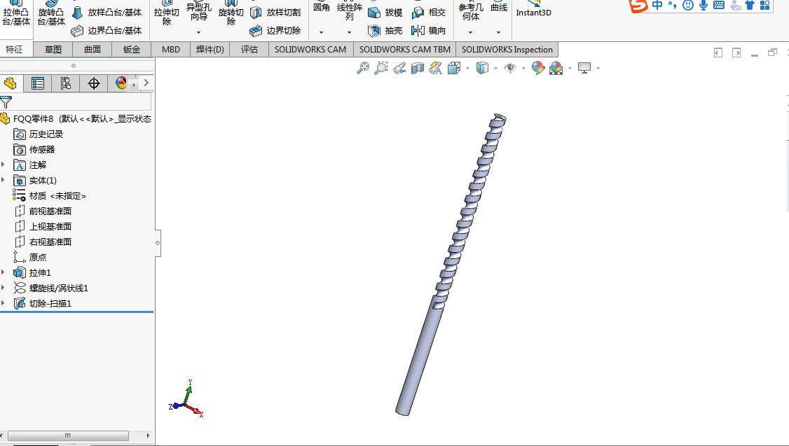Click the Apply Scene icon

pos(556,68)
